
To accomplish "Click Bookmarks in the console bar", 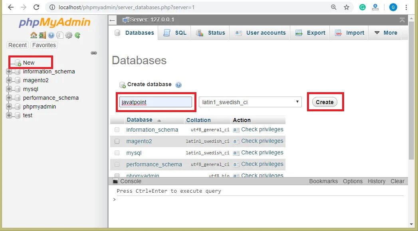I will coord(323,182).
